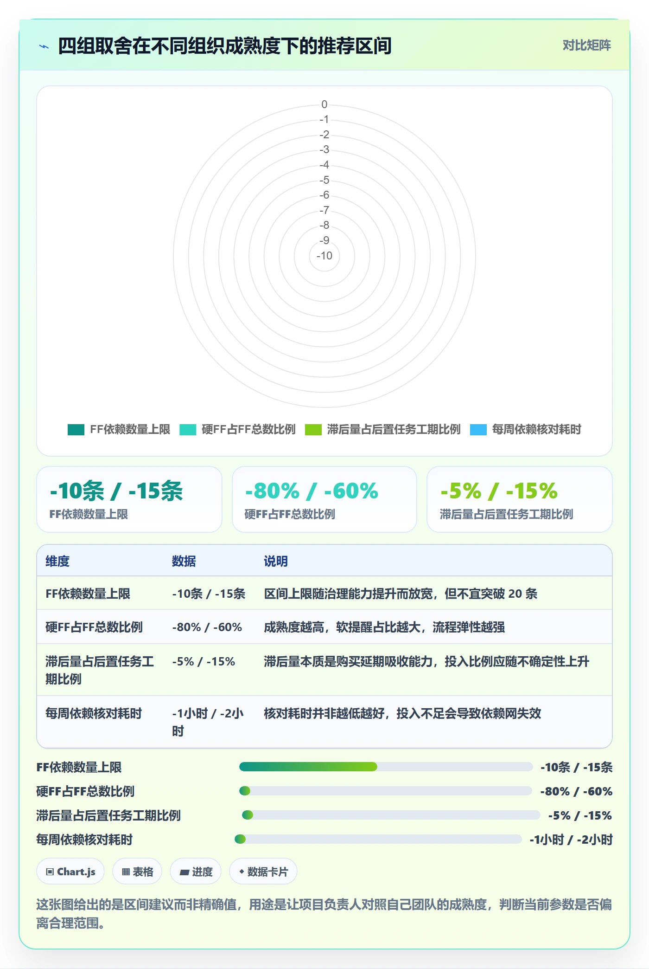Click the 数据 column header
This screenshot has width=649, height=969.
pyautogui.click(x=184, y=561)
